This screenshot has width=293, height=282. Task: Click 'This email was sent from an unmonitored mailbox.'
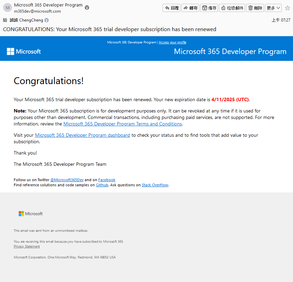51,231
